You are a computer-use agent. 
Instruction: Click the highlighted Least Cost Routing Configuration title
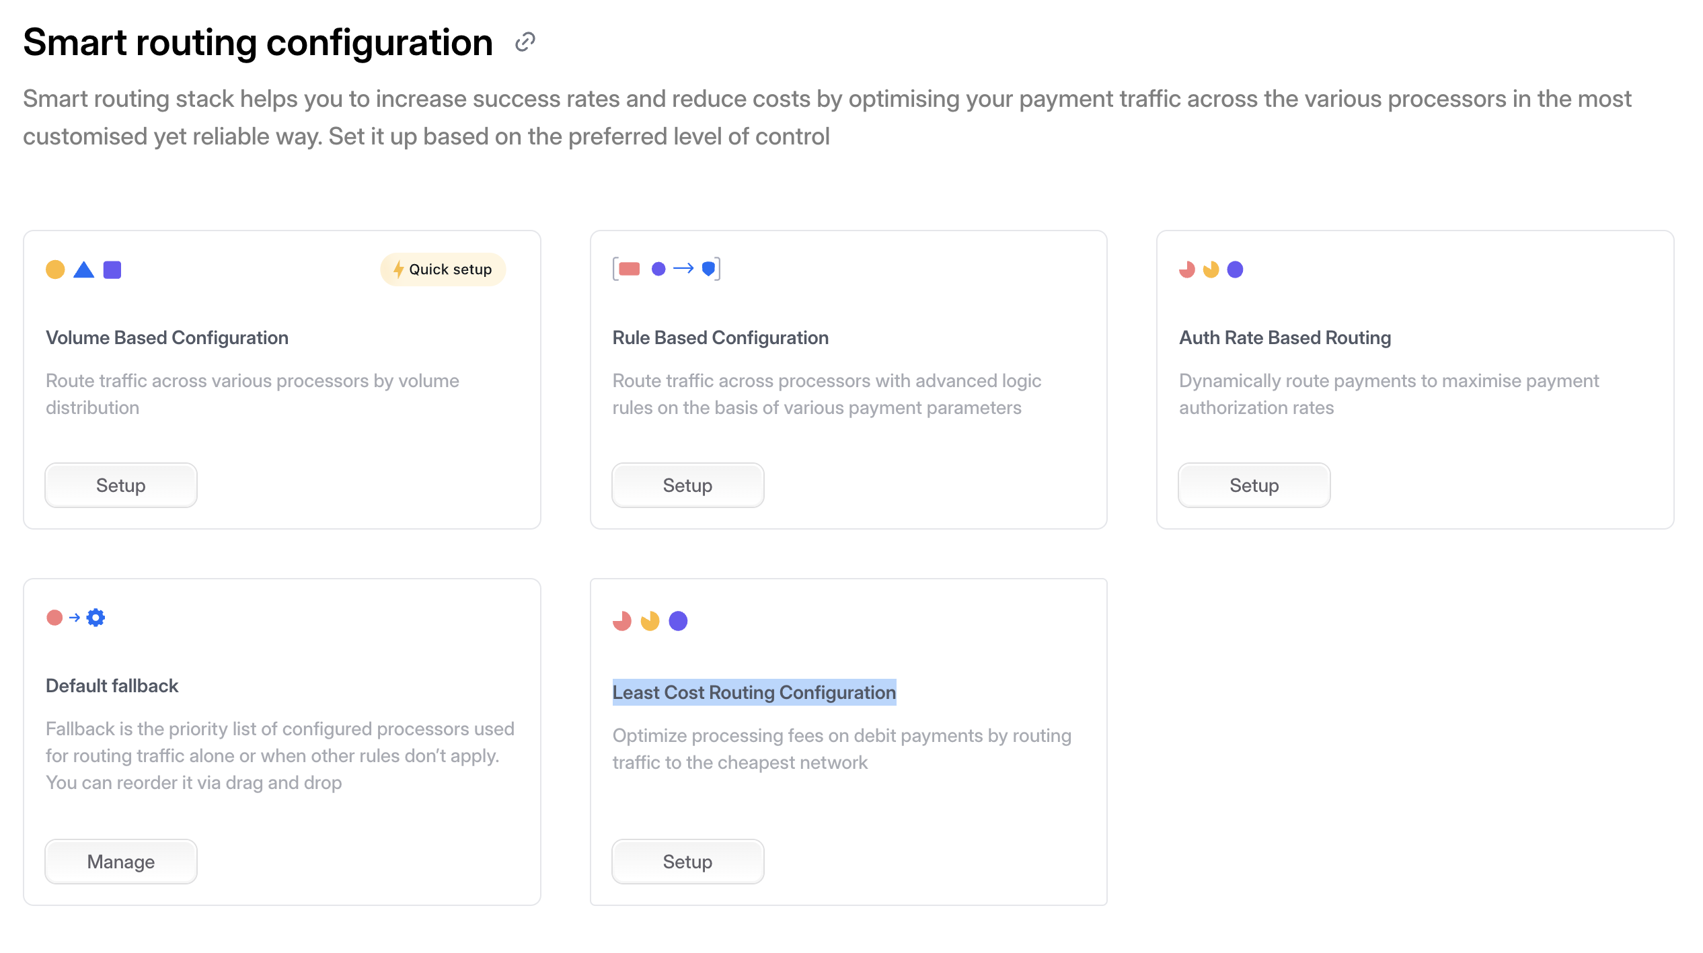754,692
